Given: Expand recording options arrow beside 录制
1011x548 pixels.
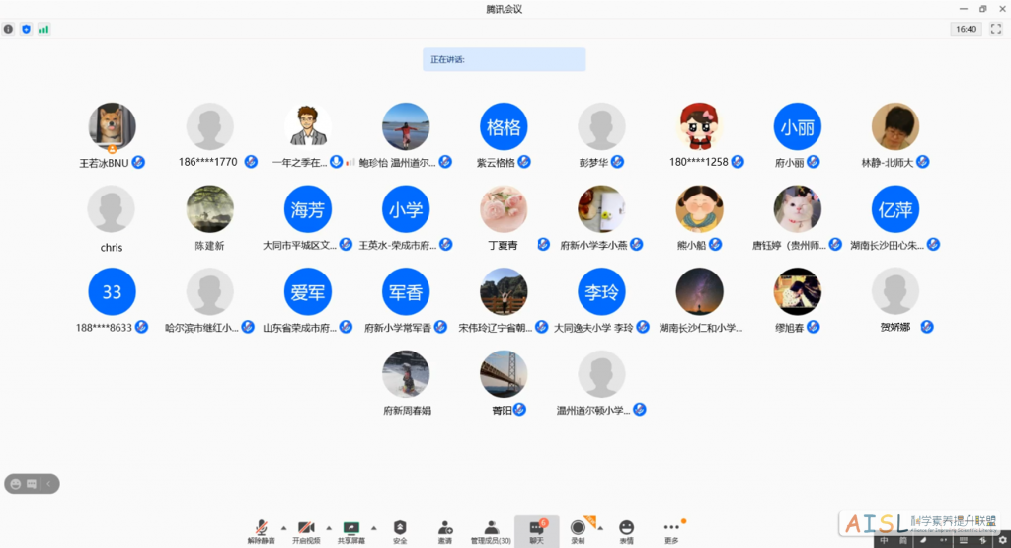Looking at the screenshot, I should [x=600, y=528].
